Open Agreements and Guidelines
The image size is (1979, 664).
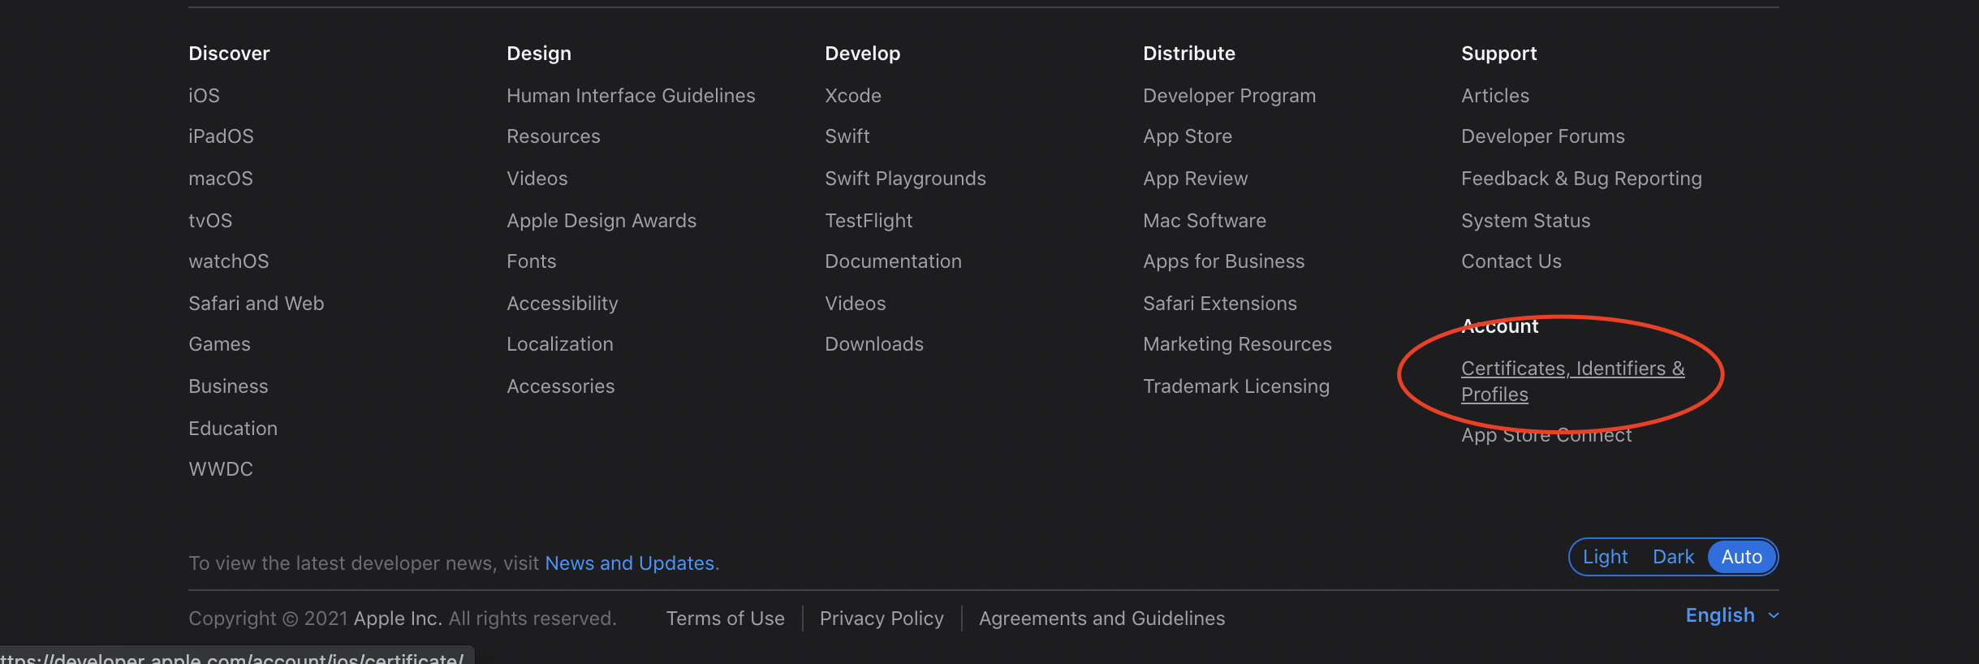tap(1102, 619)
